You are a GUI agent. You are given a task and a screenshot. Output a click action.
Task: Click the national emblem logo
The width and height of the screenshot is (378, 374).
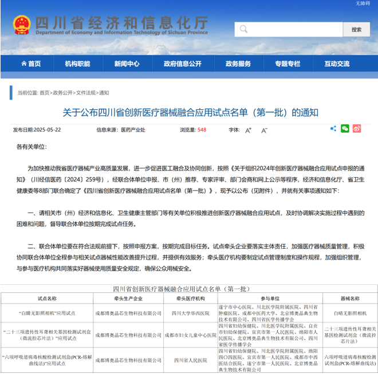[x=22, y=25]
